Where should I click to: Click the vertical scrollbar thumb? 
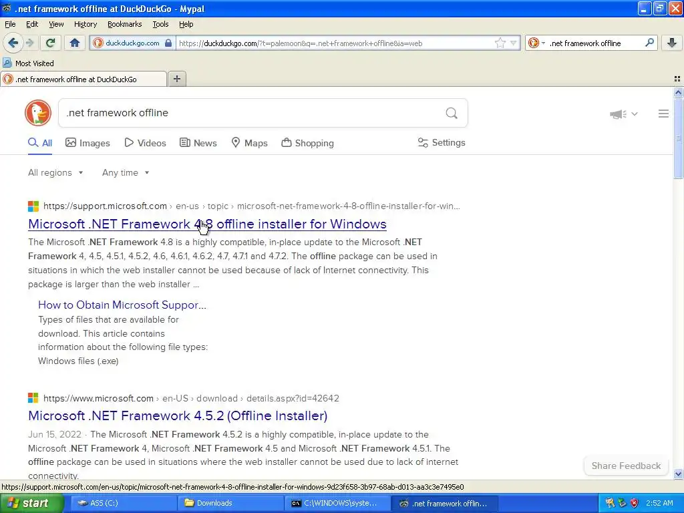[678, 138]
